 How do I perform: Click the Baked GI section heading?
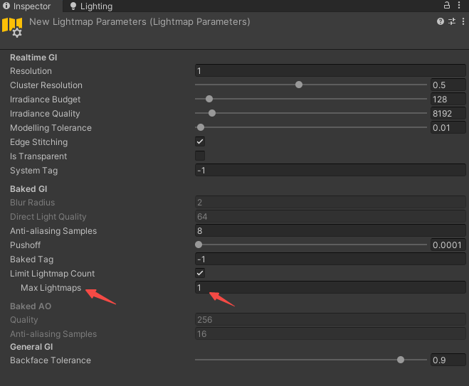point(28,189)
